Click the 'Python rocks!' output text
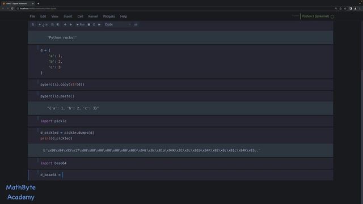The width and height of the screenshot is (363, 204). [x=62, y=37]
